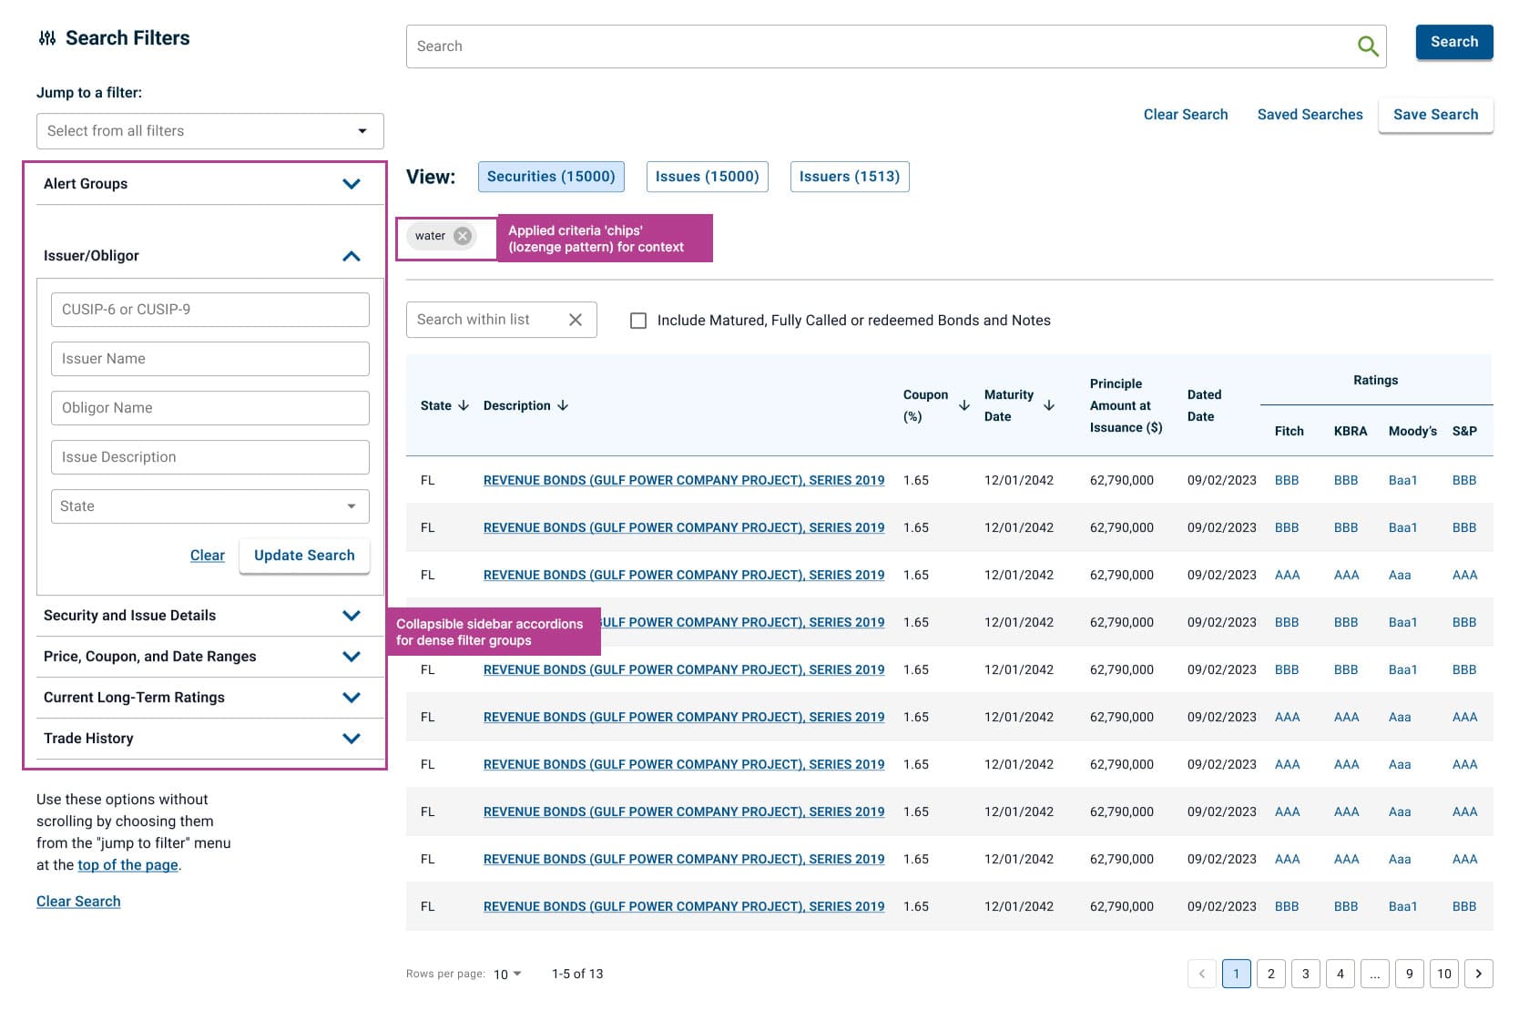Expand the Trade History section
The height and width of the screenshot is (1010, 1519).
pyautogui.click(x=352, y=739)
